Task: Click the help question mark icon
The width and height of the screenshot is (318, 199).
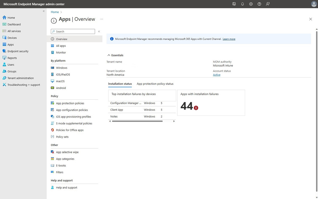Action: point(259,4)
